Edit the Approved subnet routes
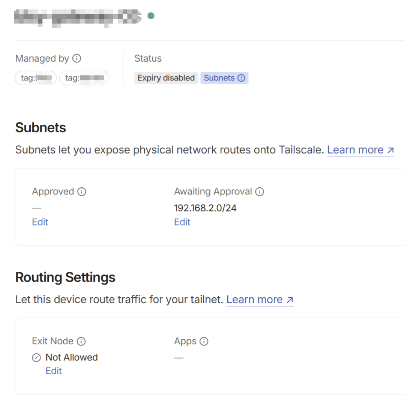 pos(40,222)
